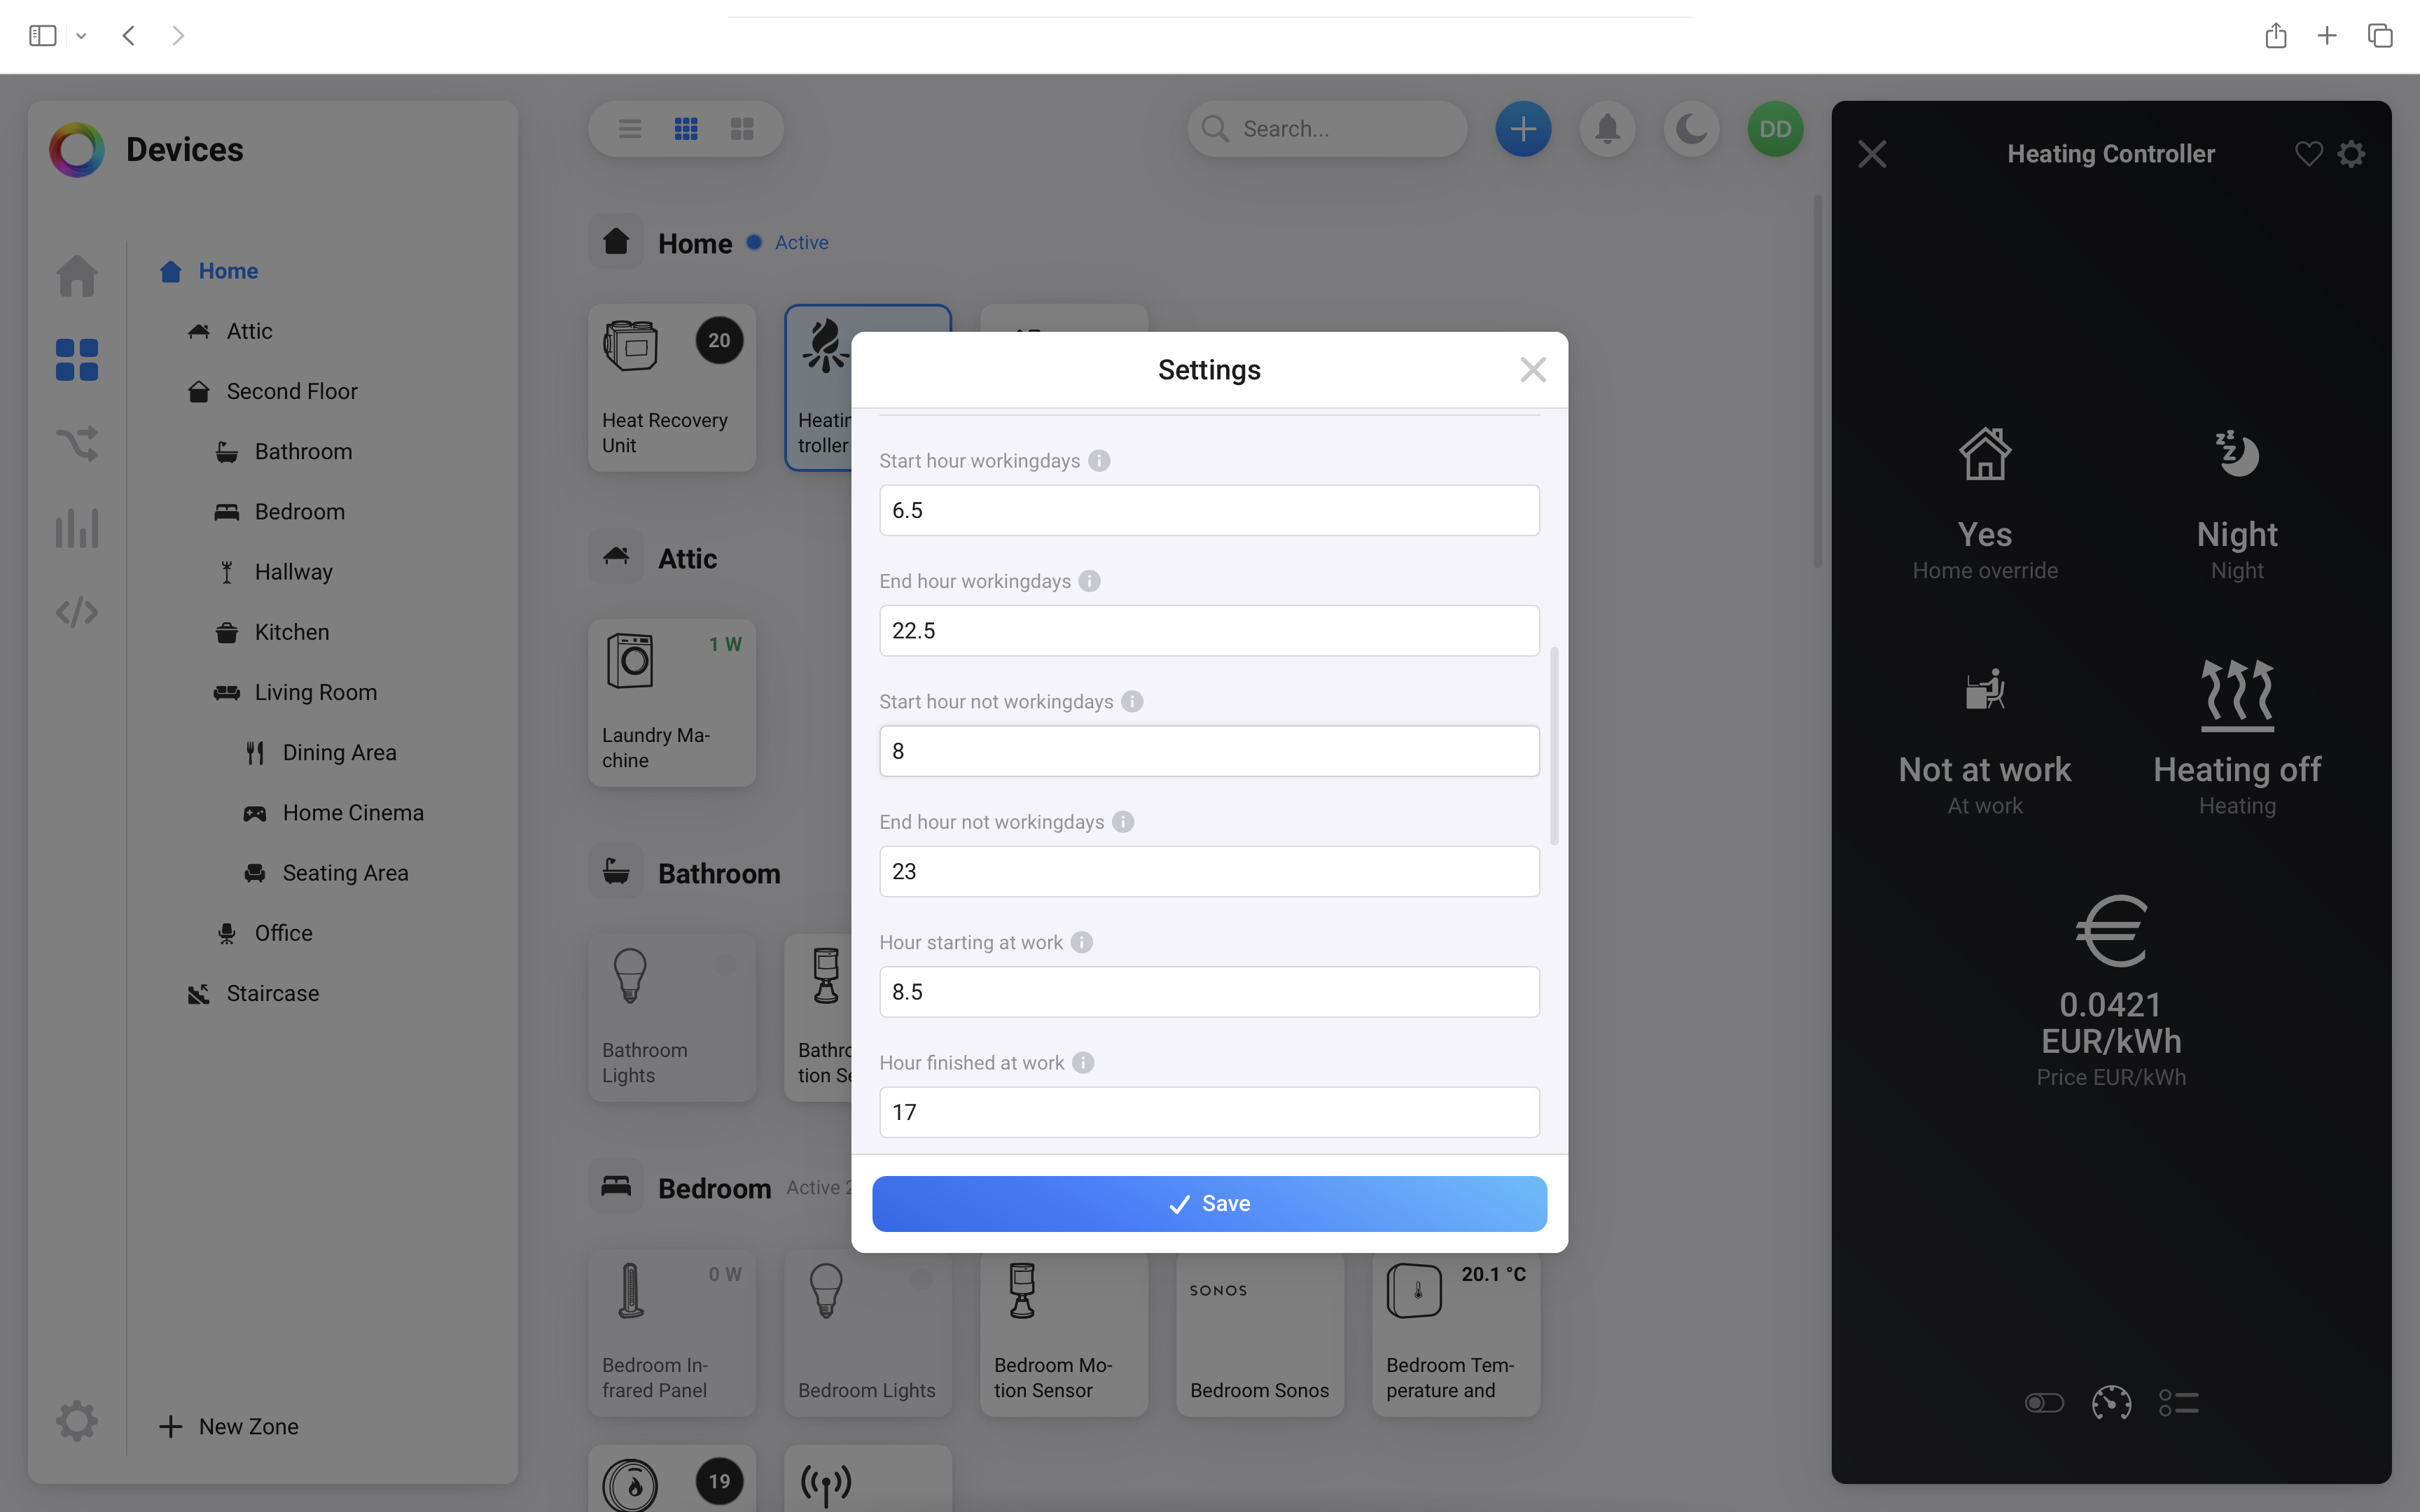The width and height of the screenshot is (2420, 1512).
Task: Favorite Heating Controller with heart icon
Action: [x=2308, y=154]
